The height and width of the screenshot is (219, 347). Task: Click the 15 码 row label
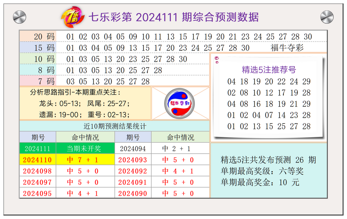[38, 48]
